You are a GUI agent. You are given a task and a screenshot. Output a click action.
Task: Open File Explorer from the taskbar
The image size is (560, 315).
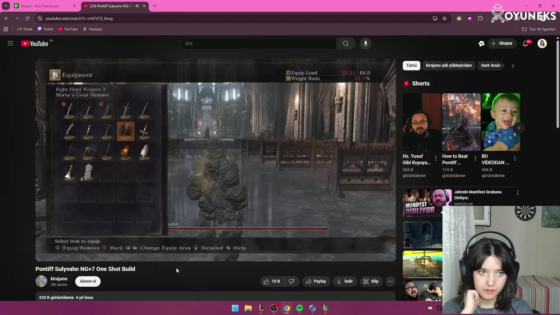(x=248, y=308)
